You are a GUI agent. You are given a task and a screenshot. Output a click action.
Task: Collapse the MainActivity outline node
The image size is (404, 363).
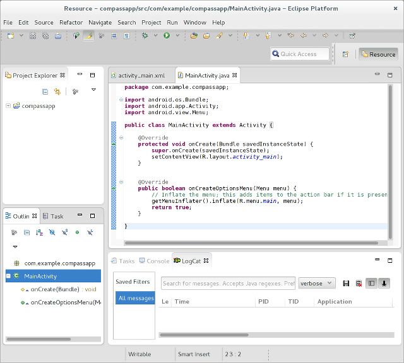click(8, 276)
